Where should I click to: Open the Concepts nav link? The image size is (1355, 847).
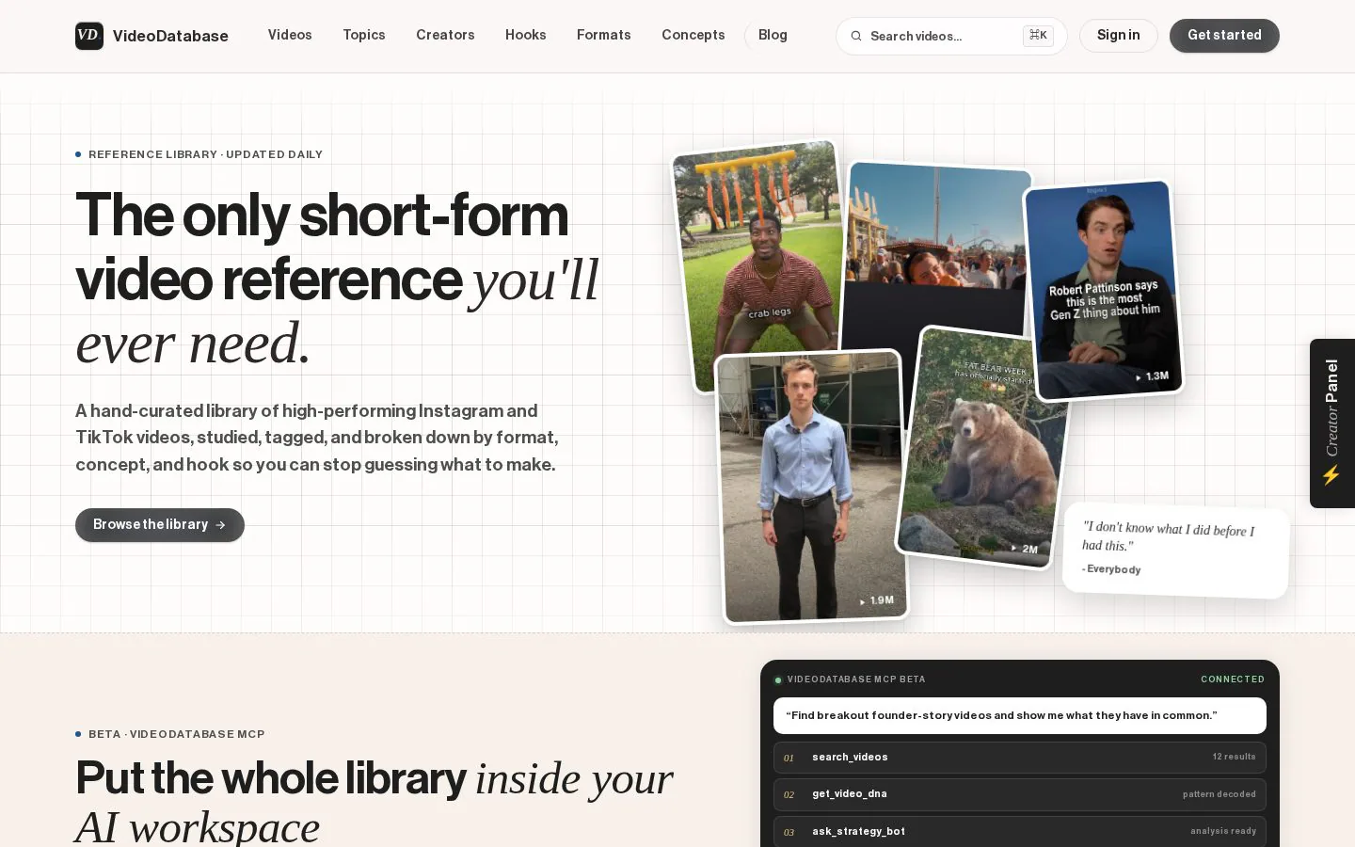pyautogui.click(x=693, y=35)
